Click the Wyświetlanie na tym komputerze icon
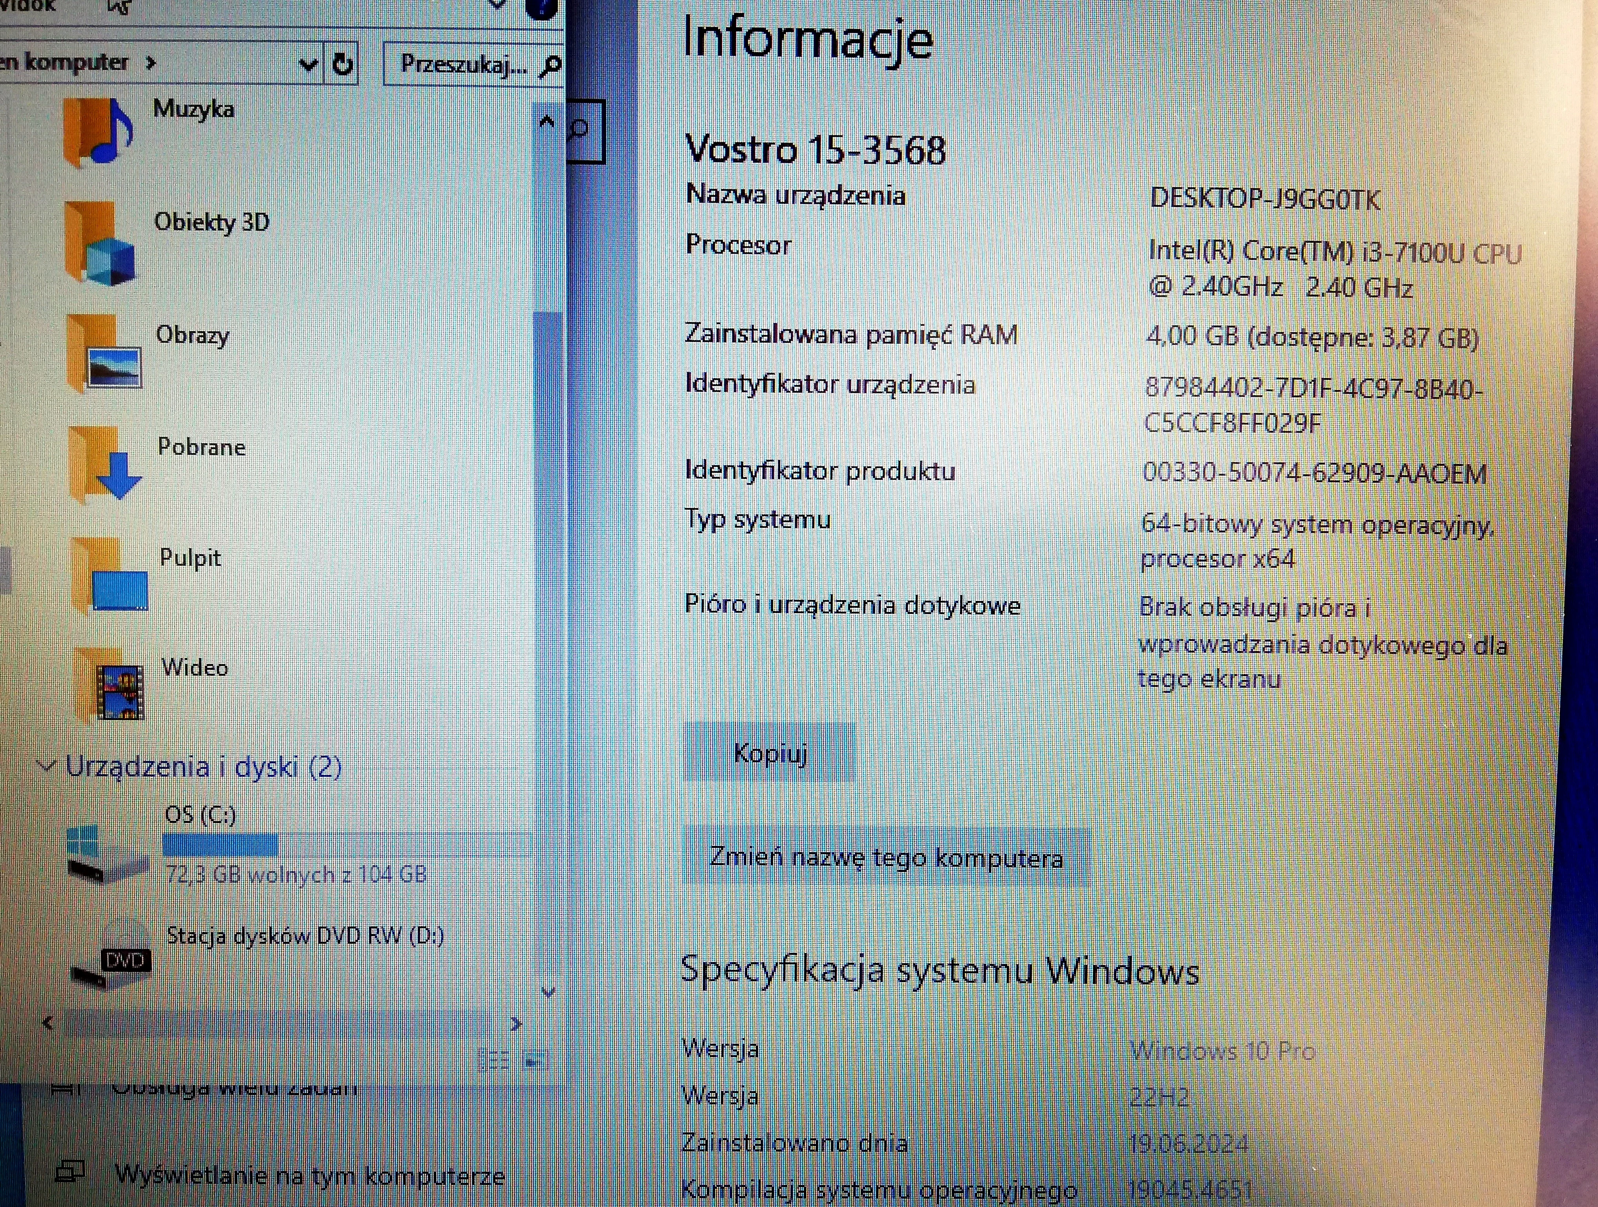This screenshot has height=1207, width=1598. click(x=71, y=1171)
